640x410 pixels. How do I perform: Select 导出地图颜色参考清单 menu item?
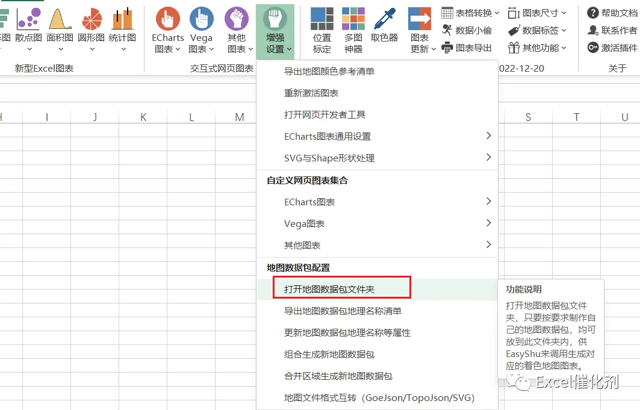click(x=377, y=72)
